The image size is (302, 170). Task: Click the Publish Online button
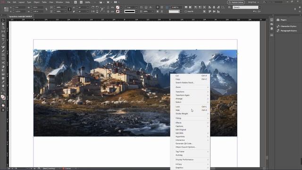[x=236, y=2]
